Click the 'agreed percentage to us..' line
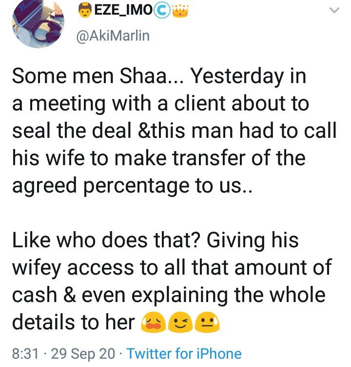The width and height of the screenshot is (351, 367). pyautogui.click(x=133, y=186)
